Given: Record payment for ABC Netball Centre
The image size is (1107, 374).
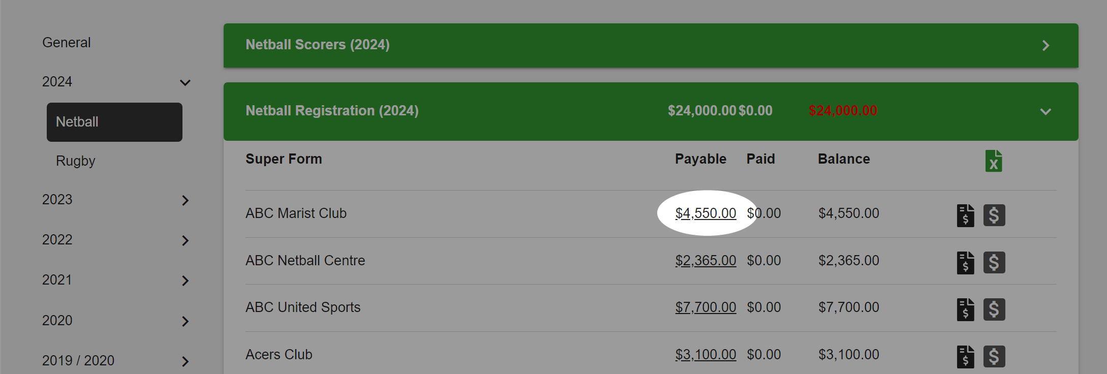Looking at the screenshot, I should pyautogui.click(x=994, y=263).
